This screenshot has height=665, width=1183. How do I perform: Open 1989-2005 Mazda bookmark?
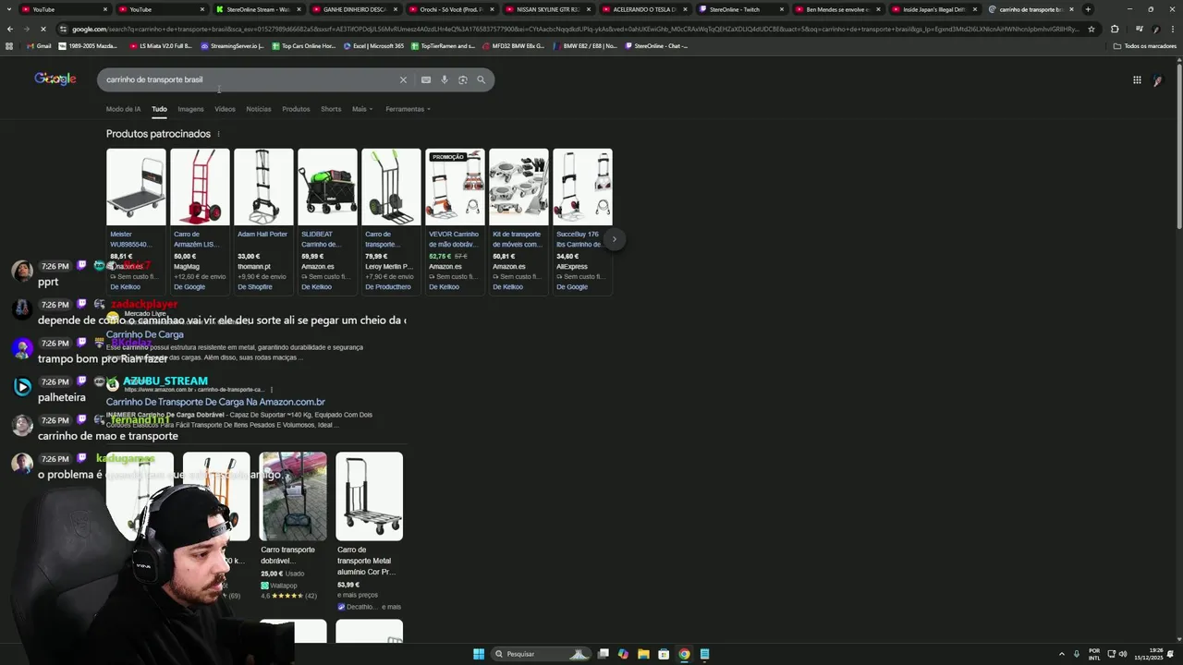(x=90, y=45)
